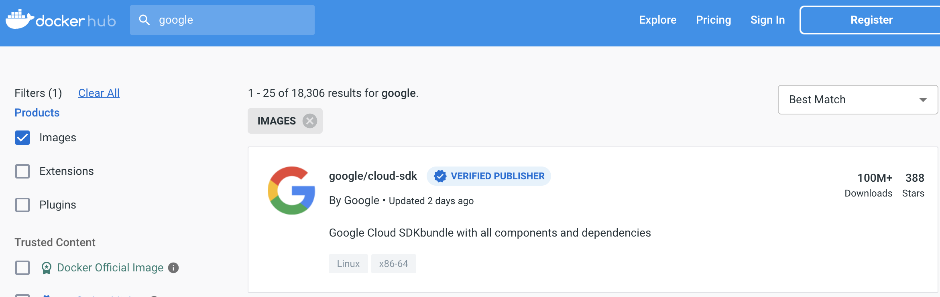Open the Pricing page
The width and height of the screenshot is (940, 297).
pos(713,19)
